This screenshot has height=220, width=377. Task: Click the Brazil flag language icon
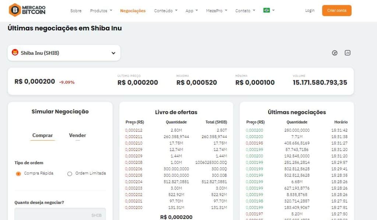point(267,10)
